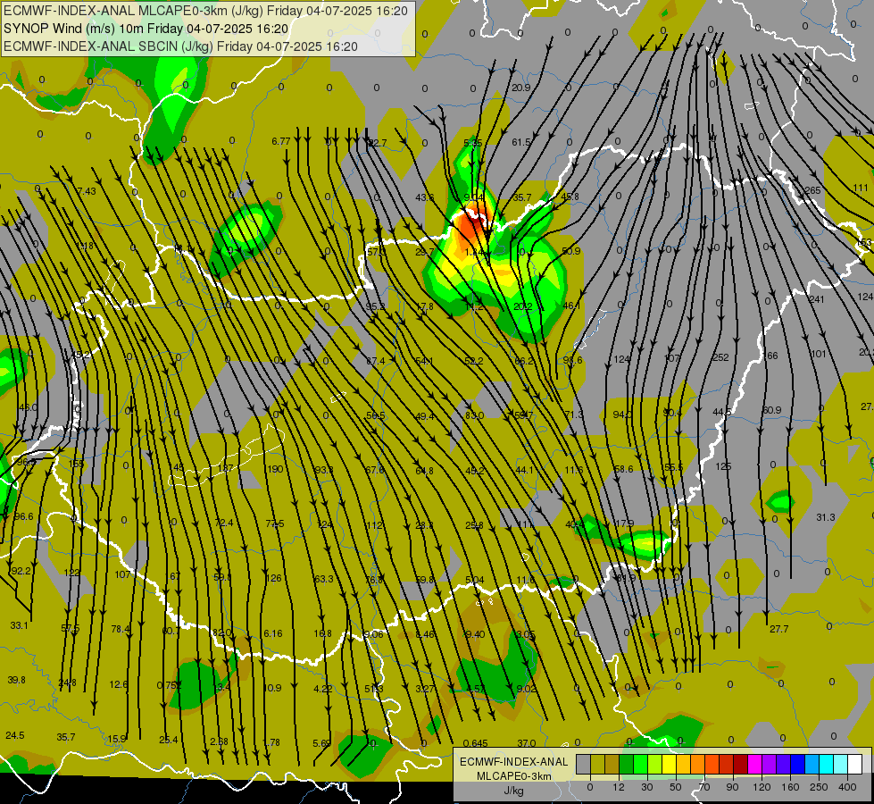This screenshot has width=874, height=804.
Task: Click the map value '64.8'
Action: click(x=424, y=471)
